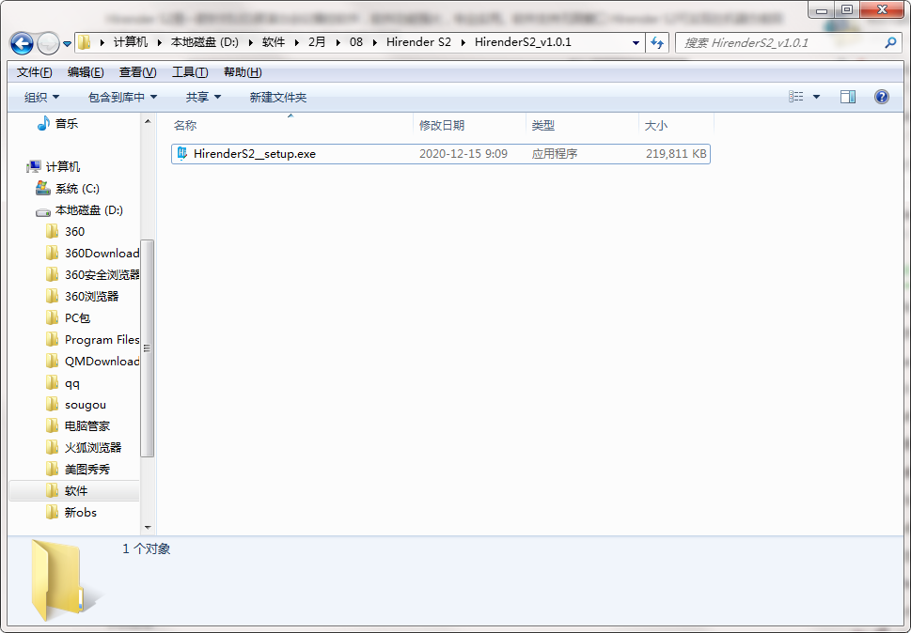Select HirenderS2__setup.exe file
Screen dimensions: 911x633
coord(440,154)
